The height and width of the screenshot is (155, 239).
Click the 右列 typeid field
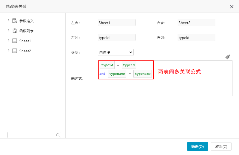pyautogui.click(x=196, y=37)
